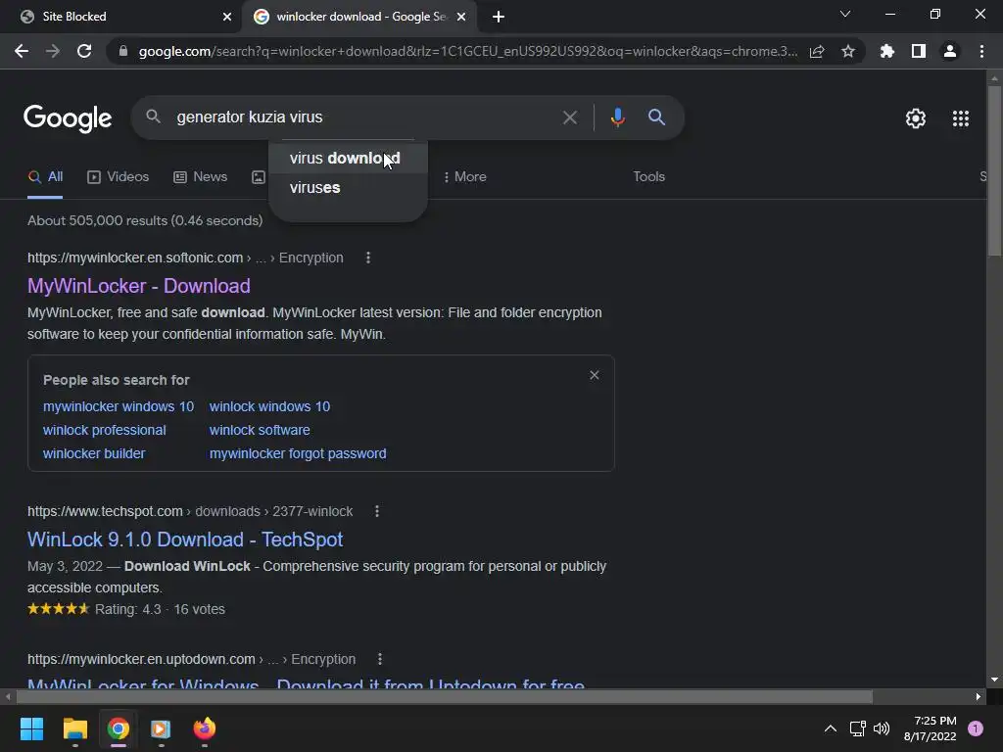Open the notification badge in tray
The width and height of the screenshot is (1003, 752).
pyautogui.click(x=975, y=728)
